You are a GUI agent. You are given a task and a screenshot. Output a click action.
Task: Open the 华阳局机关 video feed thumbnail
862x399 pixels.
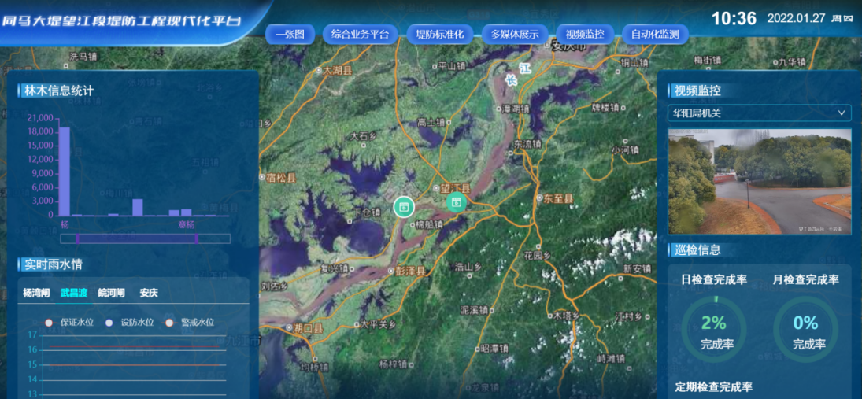(759, 181)
